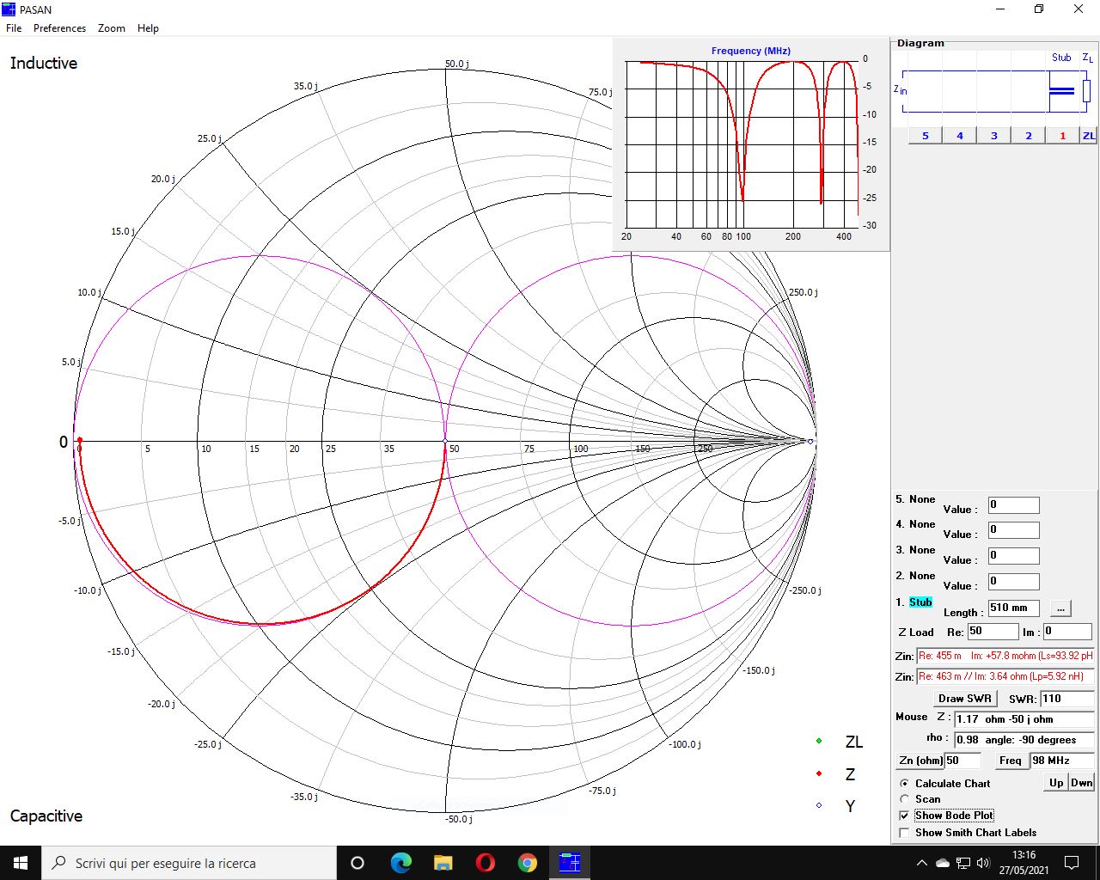Click the parallel Zin result readout

[1005, 676]
